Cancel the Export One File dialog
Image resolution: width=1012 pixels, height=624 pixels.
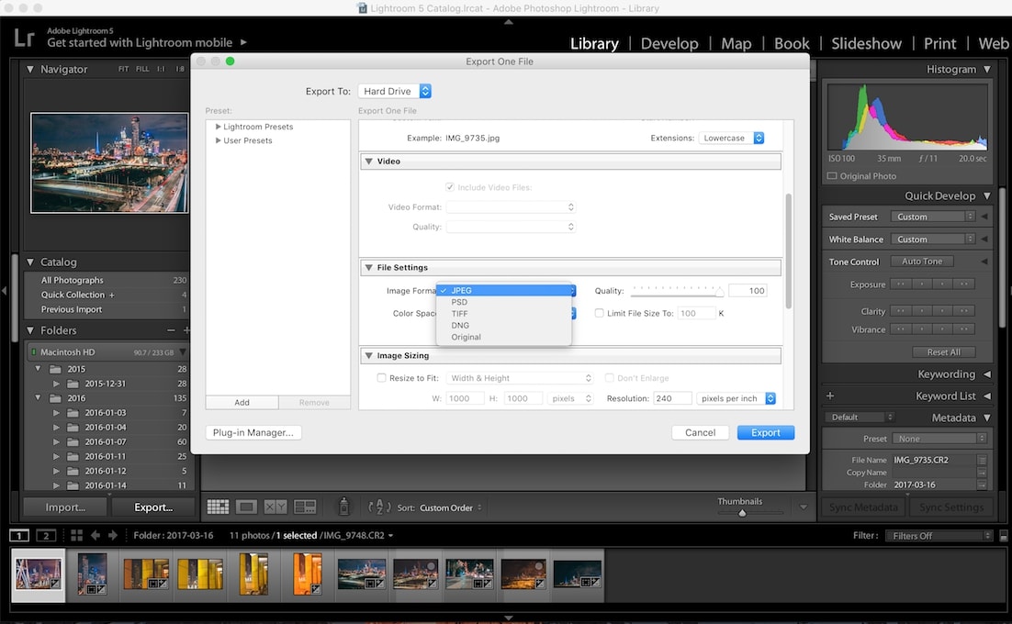click(x=701, y=432)
